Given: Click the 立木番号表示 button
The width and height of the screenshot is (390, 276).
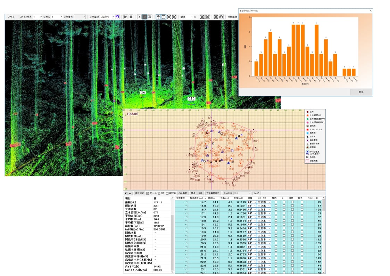Looking at the screenshot, I should [213, 193].
